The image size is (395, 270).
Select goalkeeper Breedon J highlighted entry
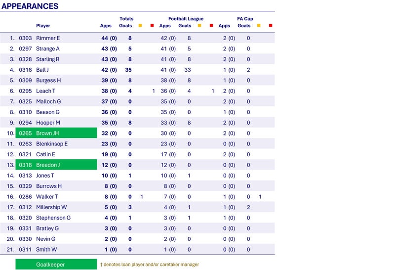coord(56,165)
